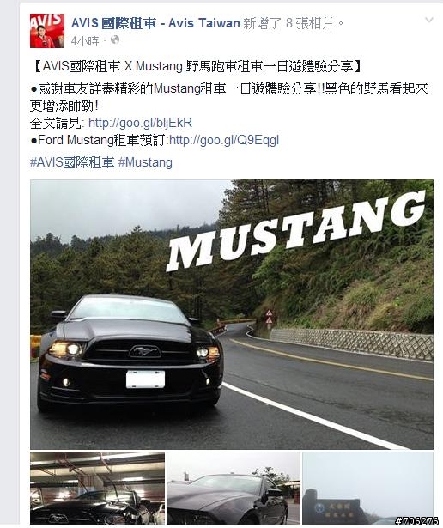Viewport: 443px width, 528px height.
Task: Open the goo.gl/Q9Eqgl rental booking link
Action: 224,140
